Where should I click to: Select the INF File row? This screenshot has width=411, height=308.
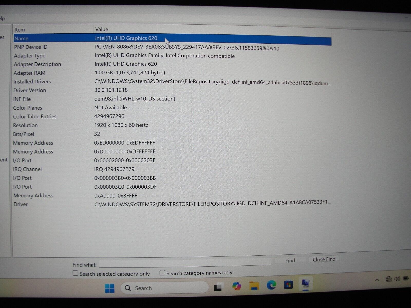click(172, 99)
